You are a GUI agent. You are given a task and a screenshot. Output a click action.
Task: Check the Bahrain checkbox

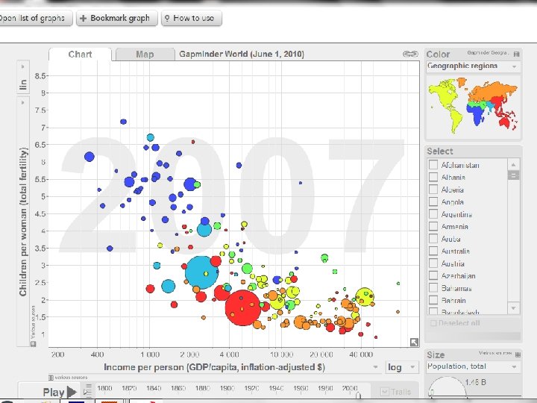433,300
